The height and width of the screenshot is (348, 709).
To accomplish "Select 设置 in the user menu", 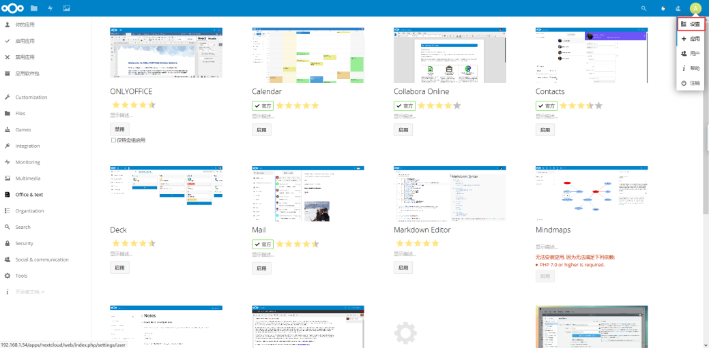I will (x=691, y=24).
